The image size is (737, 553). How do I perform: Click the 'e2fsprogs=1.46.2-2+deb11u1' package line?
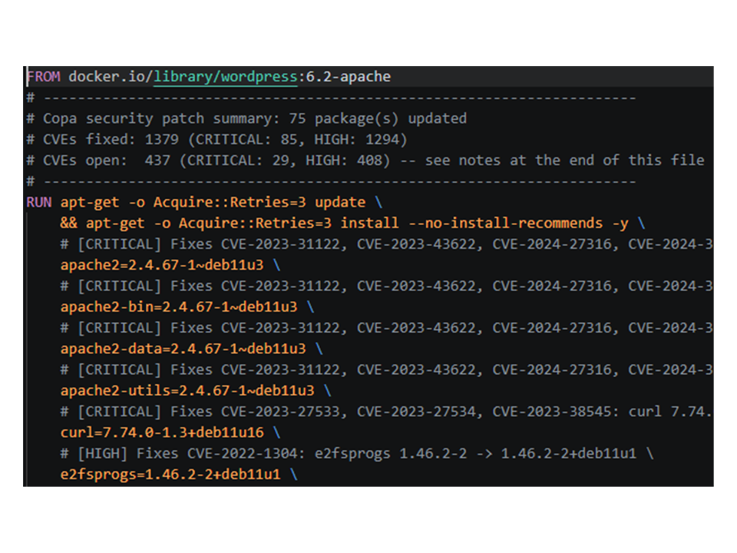[x=170, y=474]
